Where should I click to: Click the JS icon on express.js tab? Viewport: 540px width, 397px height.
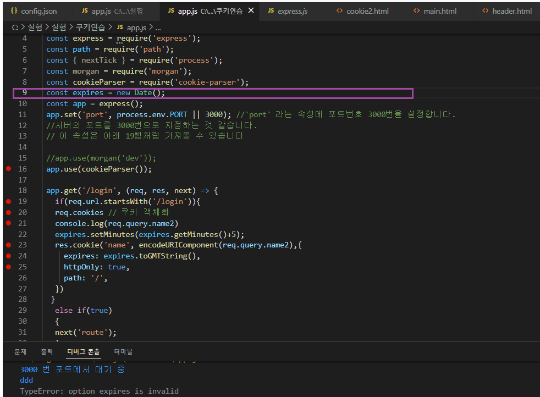coord(271,11)
